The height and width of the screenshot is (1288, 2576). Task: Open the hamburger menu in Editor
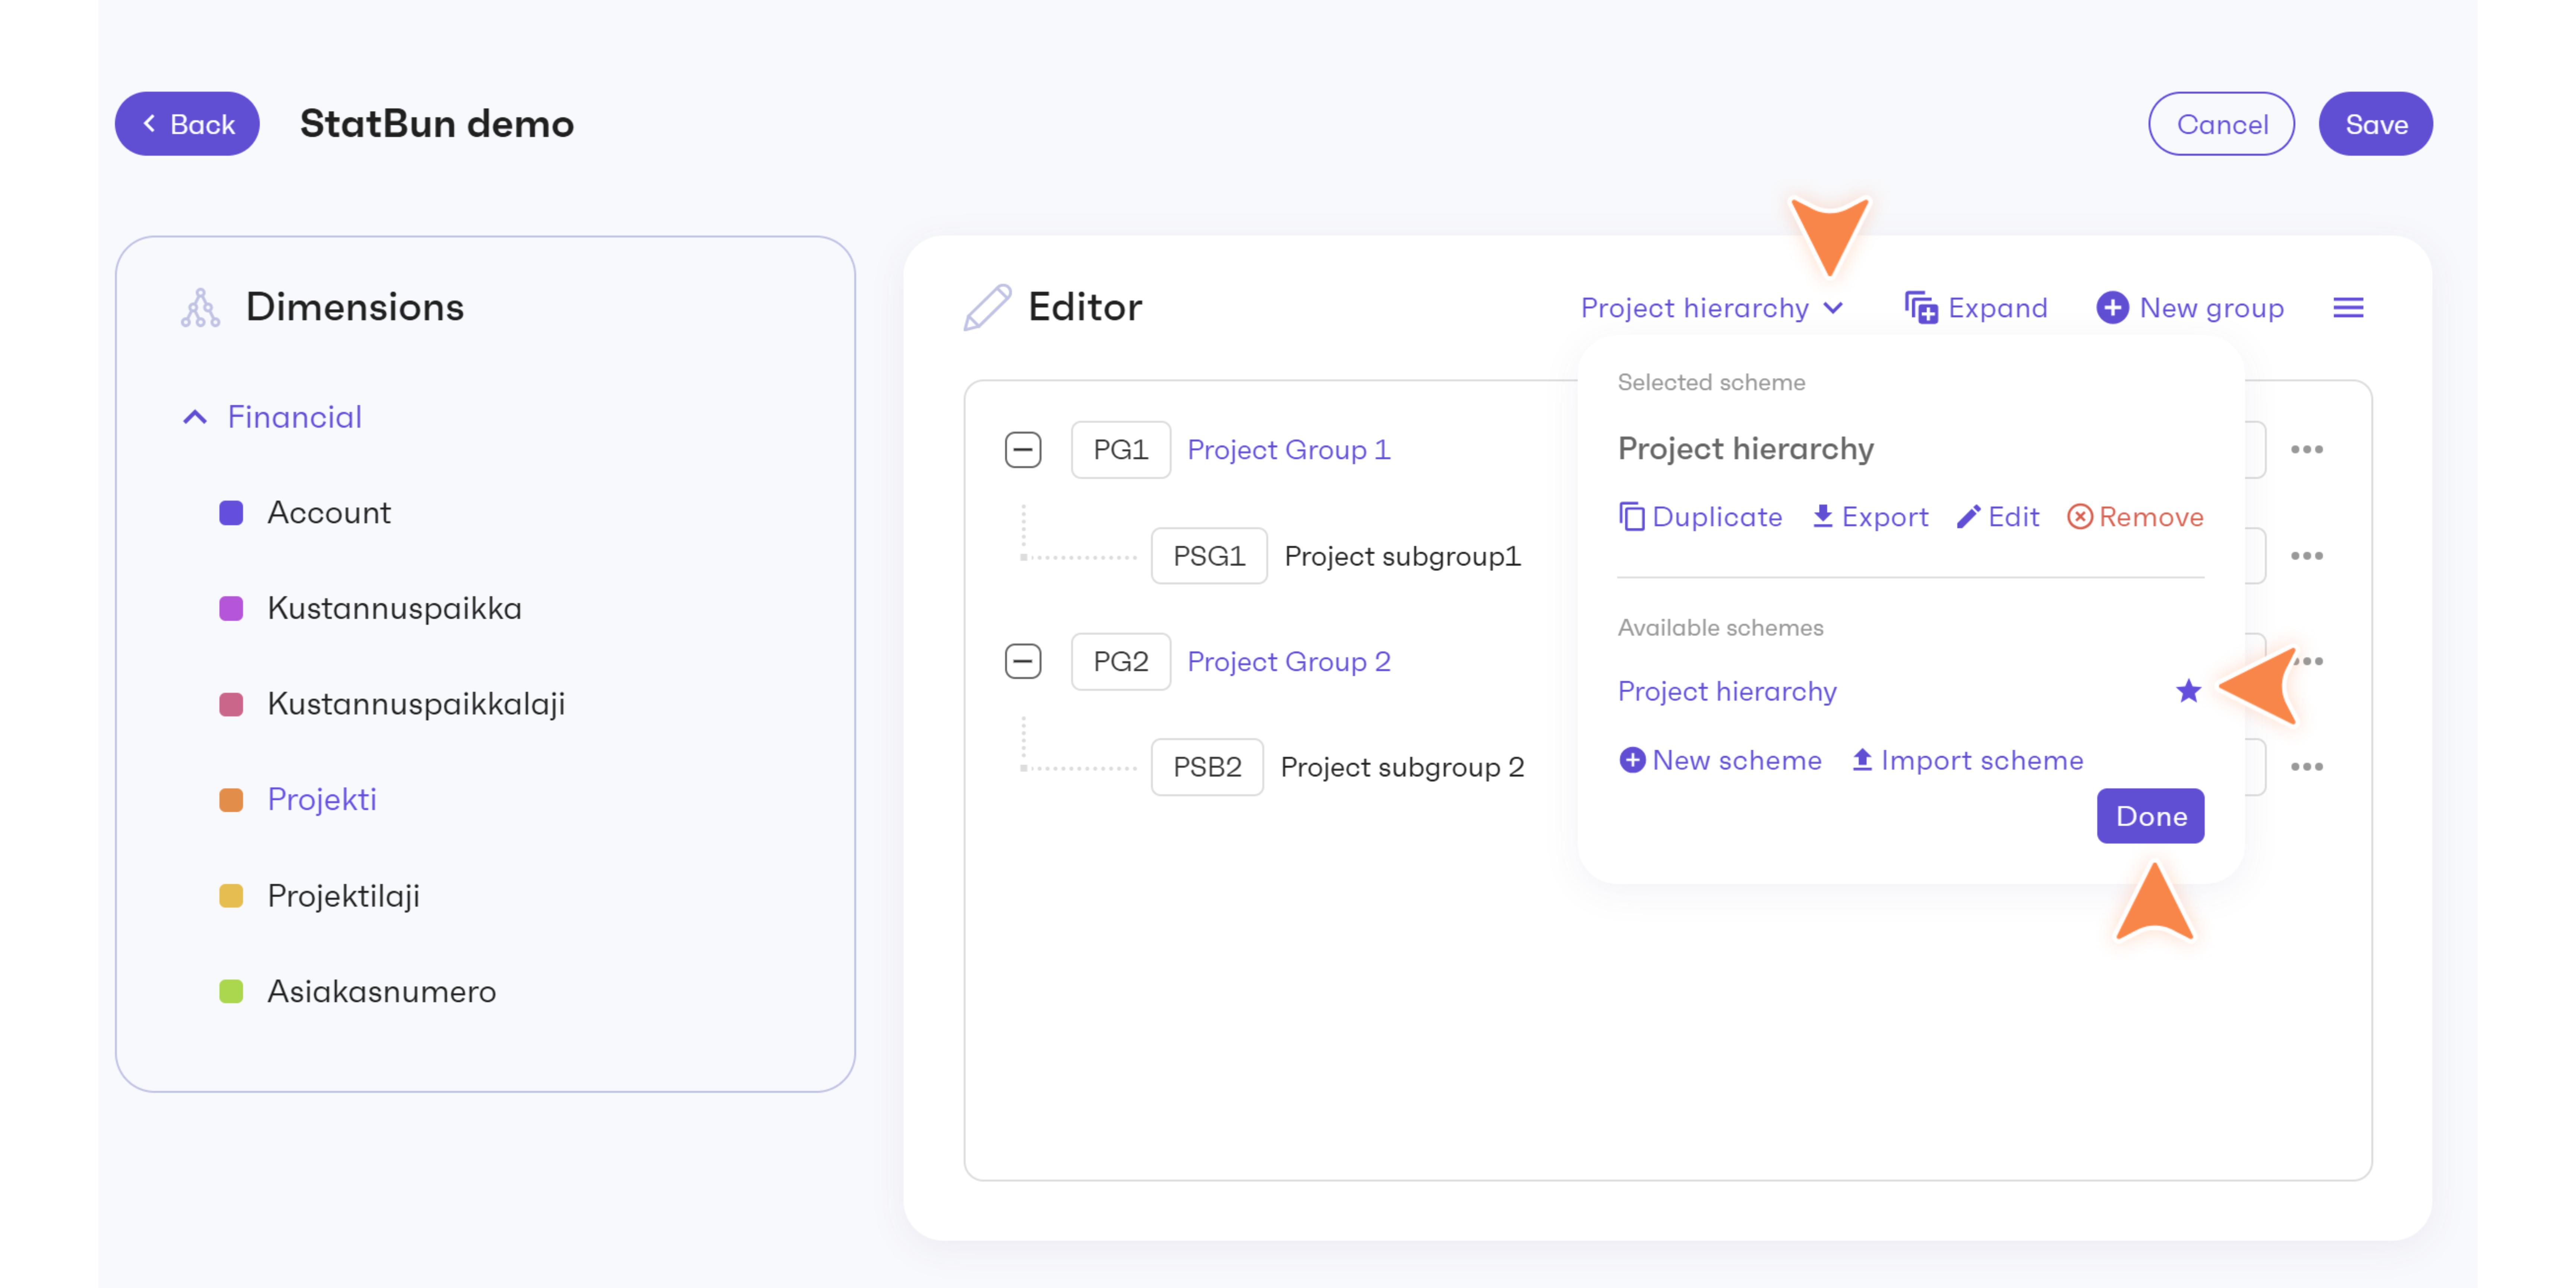click(2348, 308)
